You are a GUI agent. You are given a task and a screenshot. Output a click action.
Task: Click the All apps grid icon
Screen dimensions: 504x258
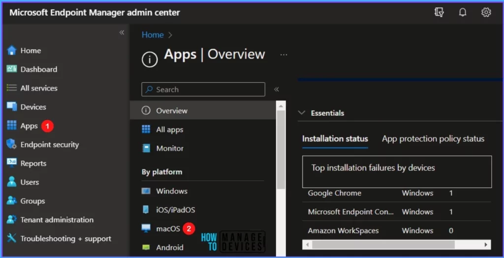[x=146, y=129]
